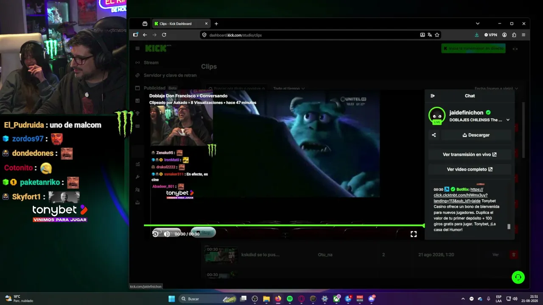Go back in the browser
The width and height of the screenshot is (543, 305).
tap(145, 35)
